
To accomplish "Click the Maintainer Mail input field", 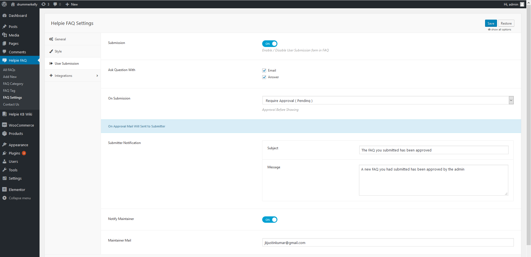I will [388, 243].
